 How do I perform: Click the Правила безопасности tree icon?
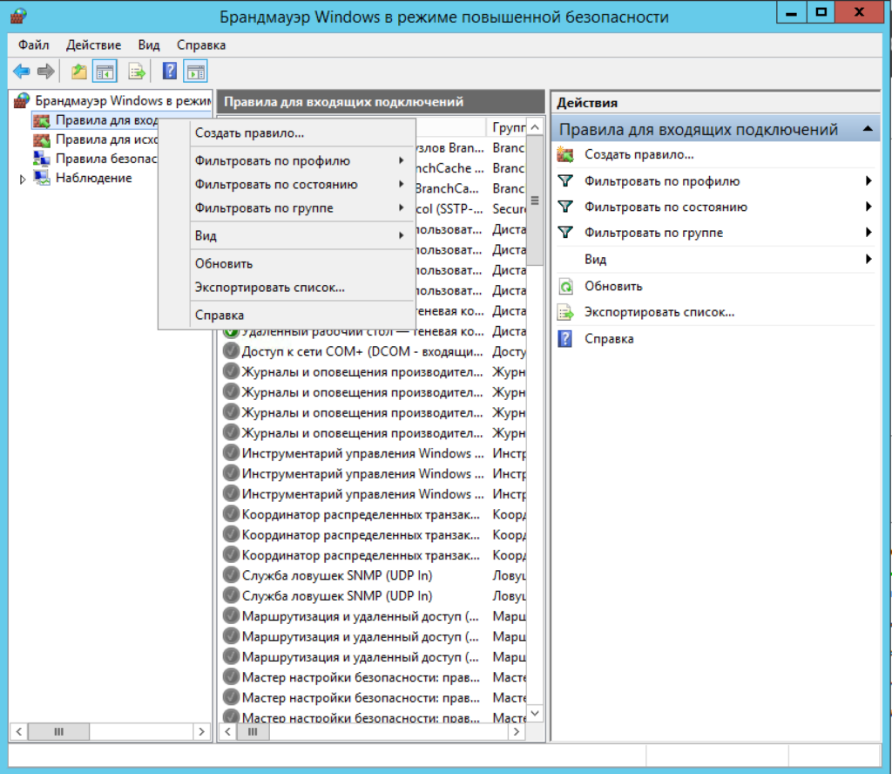pos(42,159)
